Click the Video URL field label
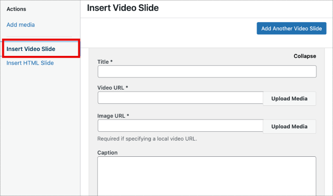Screen dimensions: 333x196 pyautogui.click(x=111, y=87)
